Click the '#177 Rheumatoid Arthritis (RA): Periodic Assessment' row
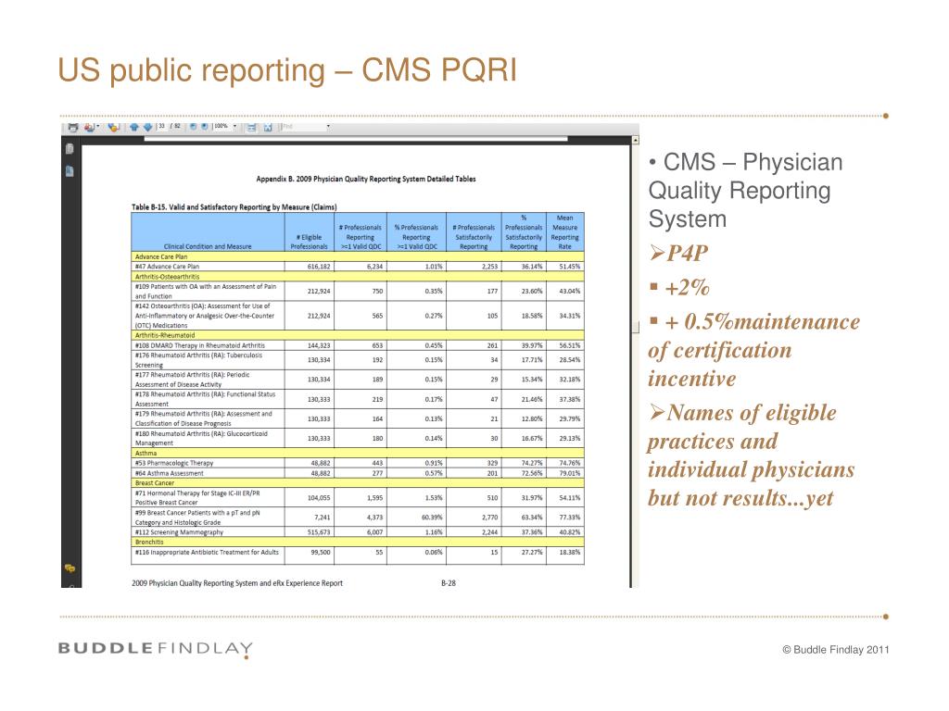 point(358,380)
